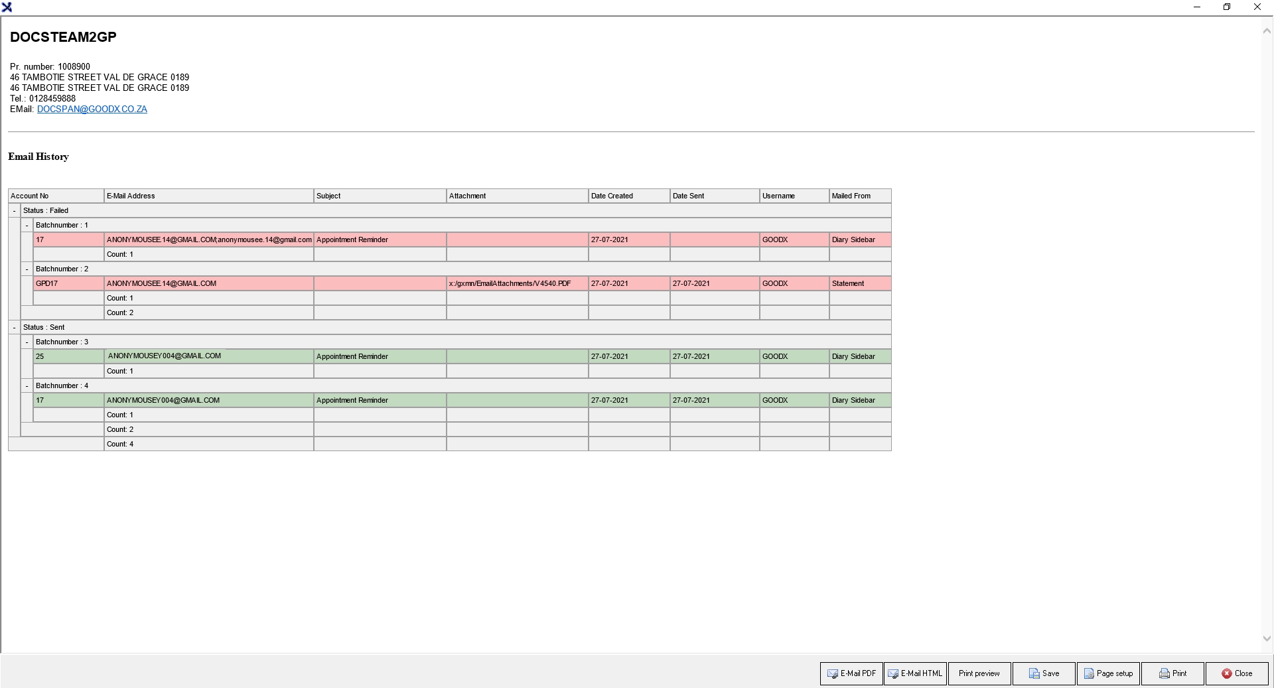
Task: Select ANONYMOUSEY004@GMAIL.COM in the Batchnumber 4 row
Action: 208,400
